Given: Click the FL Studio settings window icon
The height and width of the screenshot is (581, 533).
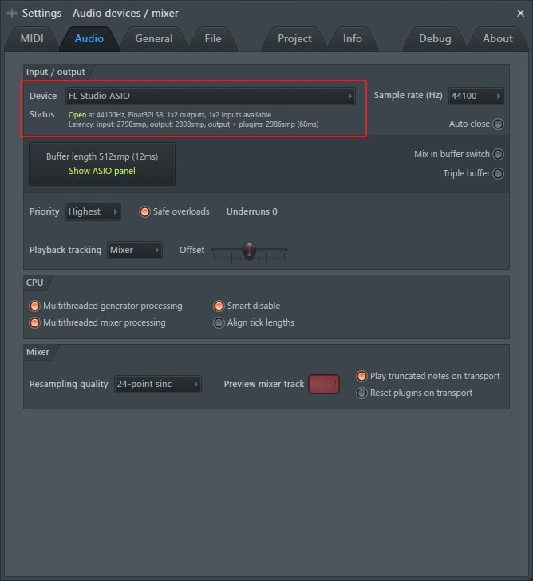Looking at the screenshot, I should point(12,14).
